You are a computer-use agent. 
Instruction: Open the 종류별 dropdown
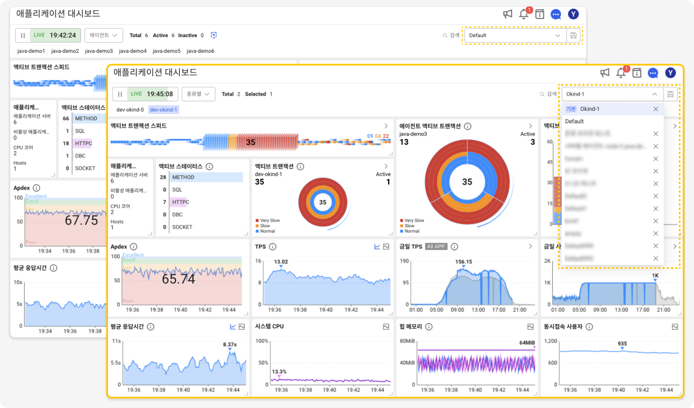click(x=199, y=94)
